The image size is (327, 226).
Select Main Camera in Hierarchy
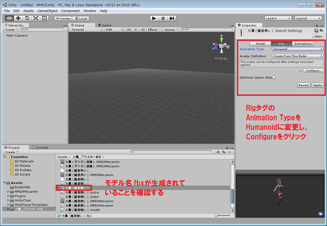point(17,35)
